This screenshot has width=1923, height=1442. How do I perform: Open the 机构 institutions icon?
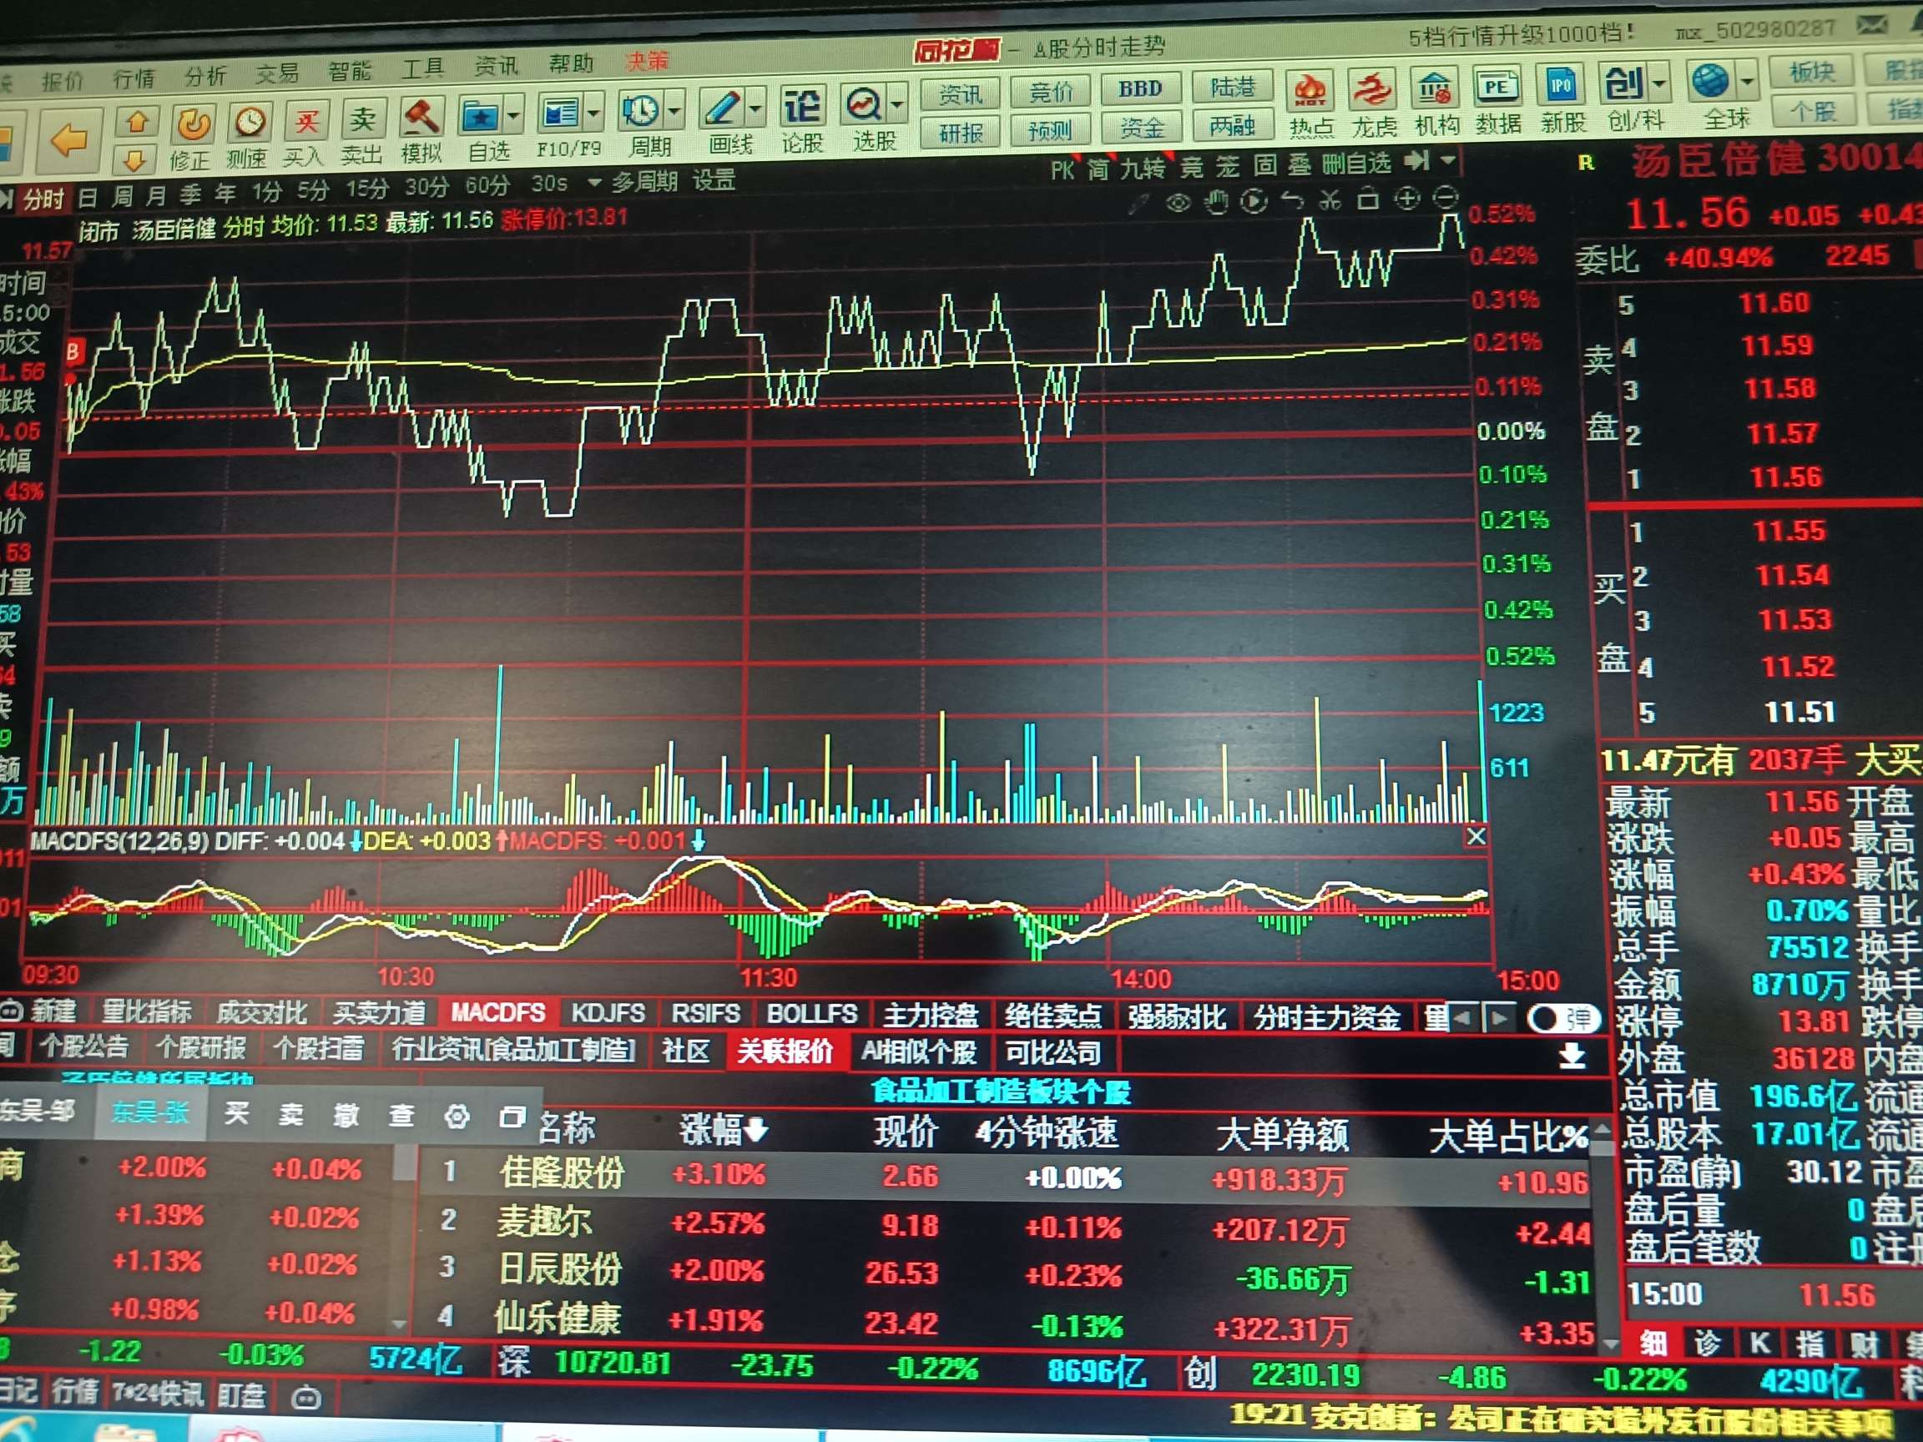tap(1435, 88)
